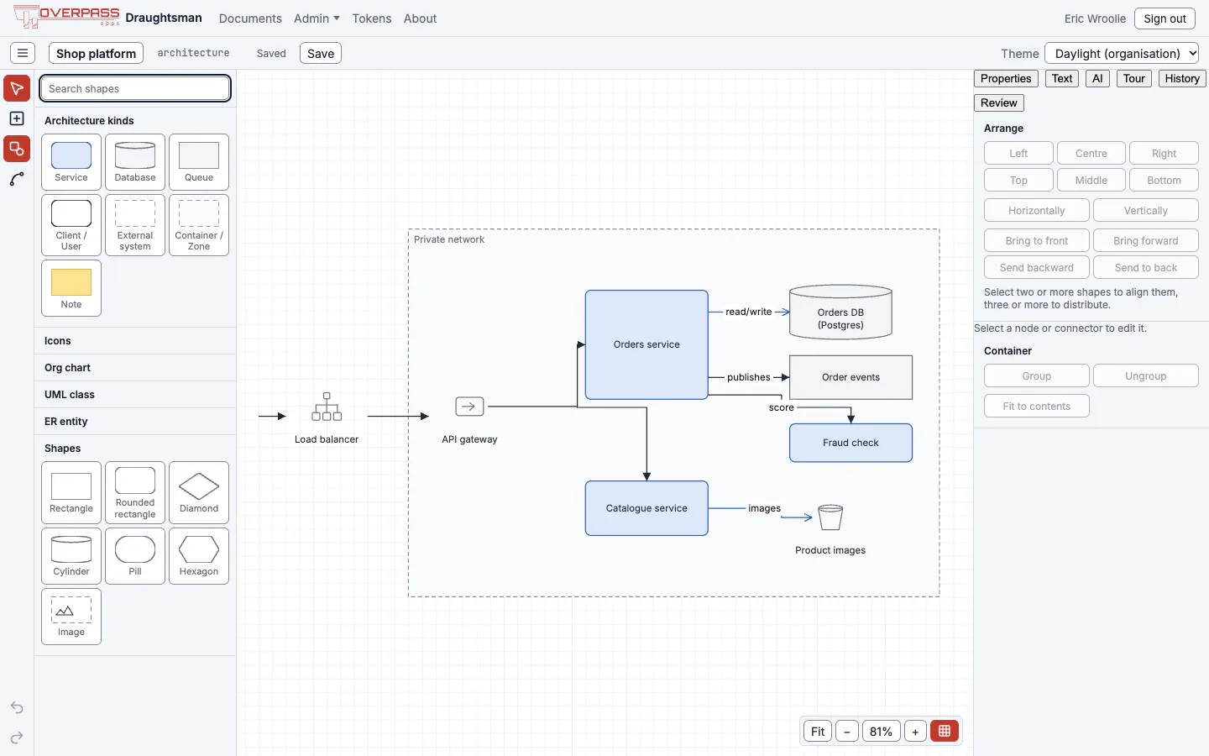The width and height of the screenshot is (1209, 756).
Task: Pick the Service shape from palette
Action: tap(71, 162)
